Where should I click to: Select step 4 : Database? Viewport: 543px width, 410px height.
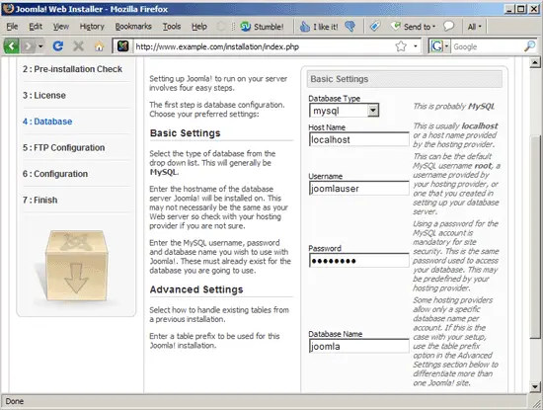(x=47, y=122)
